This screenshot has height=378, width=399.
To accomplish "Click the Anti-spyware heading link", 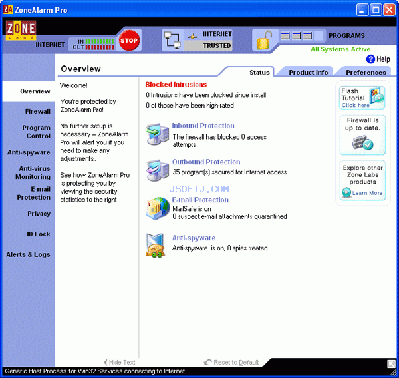I will pos(194,238).
